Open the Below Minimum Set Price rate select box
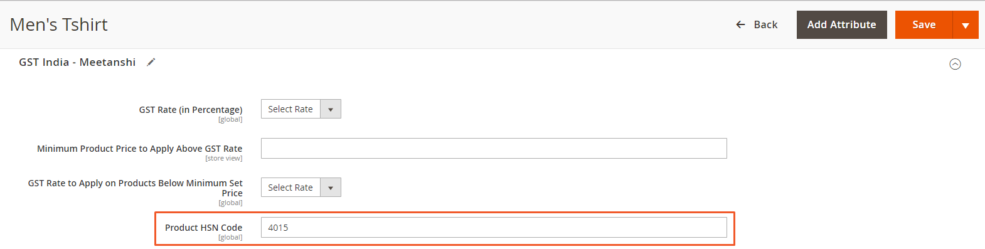This screenshot has width=985, height=249. pos(301,188)
